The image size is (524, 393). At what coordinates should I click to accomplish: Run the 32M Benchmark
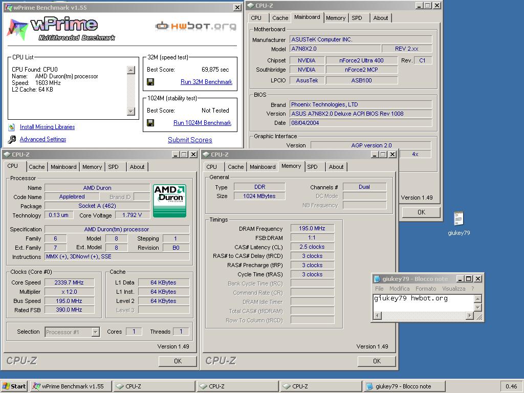pos(206,82)
